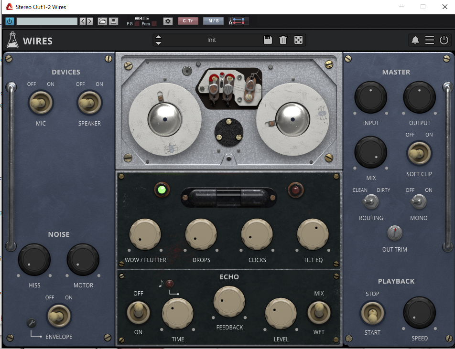Click the Master MIX knob
The height and width of the screenshot is (349, 455).
[370, 152]
